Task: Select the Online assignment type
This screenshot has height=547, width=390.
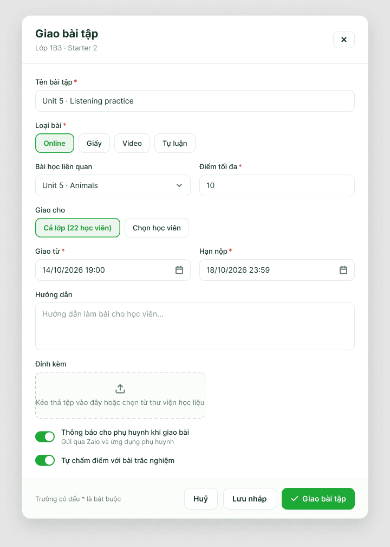Action: pyautogui.click(x=55, y=143)
